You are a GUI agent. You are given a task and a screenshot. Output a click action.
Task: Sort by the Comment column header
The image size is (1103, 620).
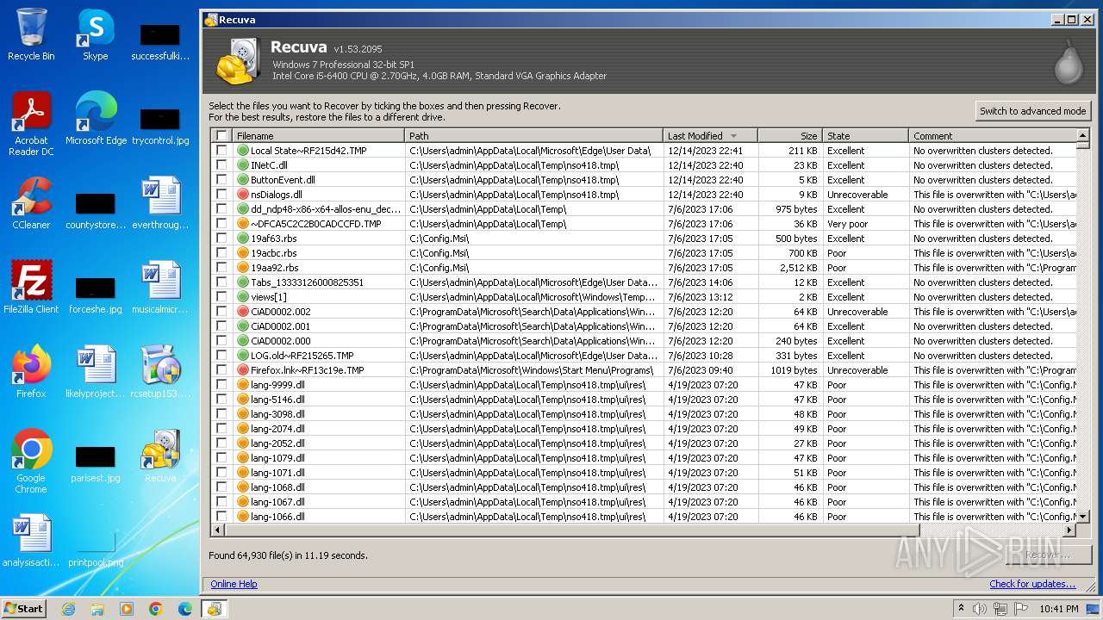(993, 136)
